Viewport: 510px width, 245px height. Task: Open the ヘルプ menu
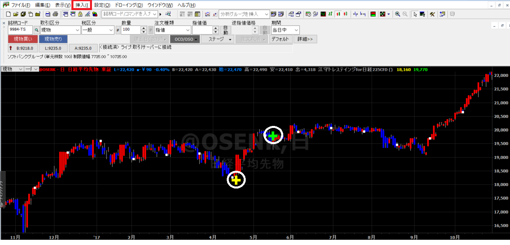click(x=186, y=5)
